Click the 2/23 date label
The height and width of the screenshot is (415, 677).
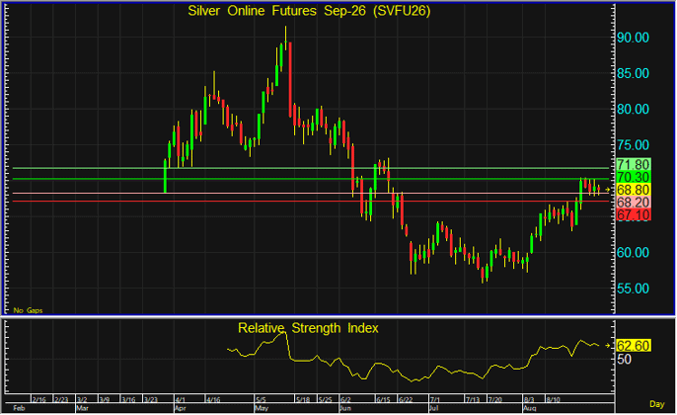point(61,400)
